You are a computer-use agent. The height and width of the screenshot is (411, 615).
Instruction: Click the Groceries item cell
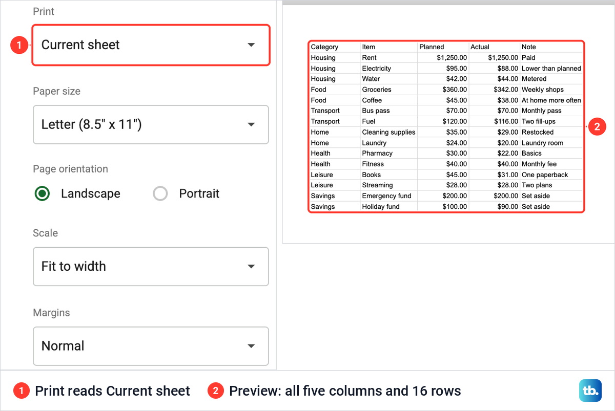coord(388,90)
